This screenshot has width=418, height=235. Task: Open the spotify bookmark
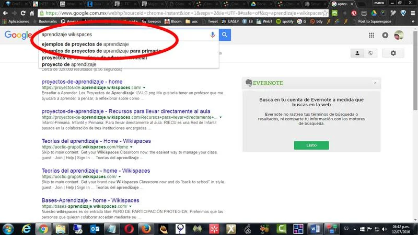[x=285, y=21]
